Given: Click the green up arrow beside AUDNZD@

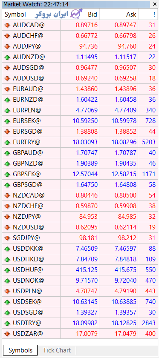Looking at the screenshot, I should (x=7, y=57).
